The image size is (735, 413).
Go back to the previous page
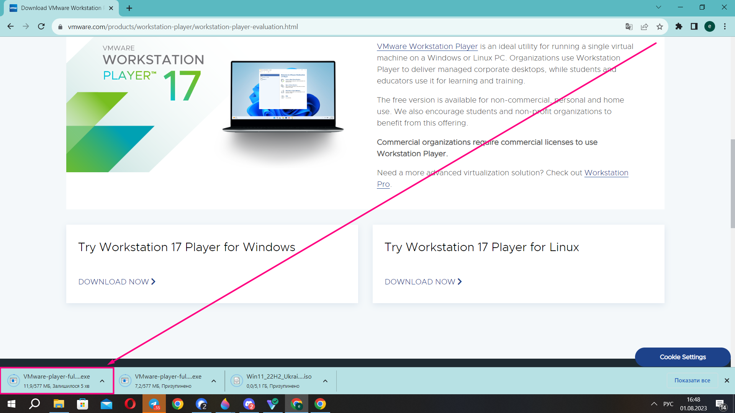(x=11, y=26)
